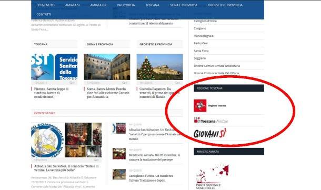Click the EVENTI NATALE section heading

point(44,113)
